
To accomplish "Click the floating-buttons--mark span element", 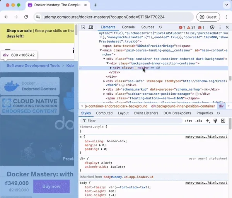I will (153, 98).
